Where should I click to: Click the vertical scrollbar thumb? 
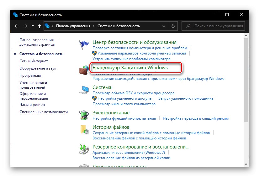click(246, 80)
